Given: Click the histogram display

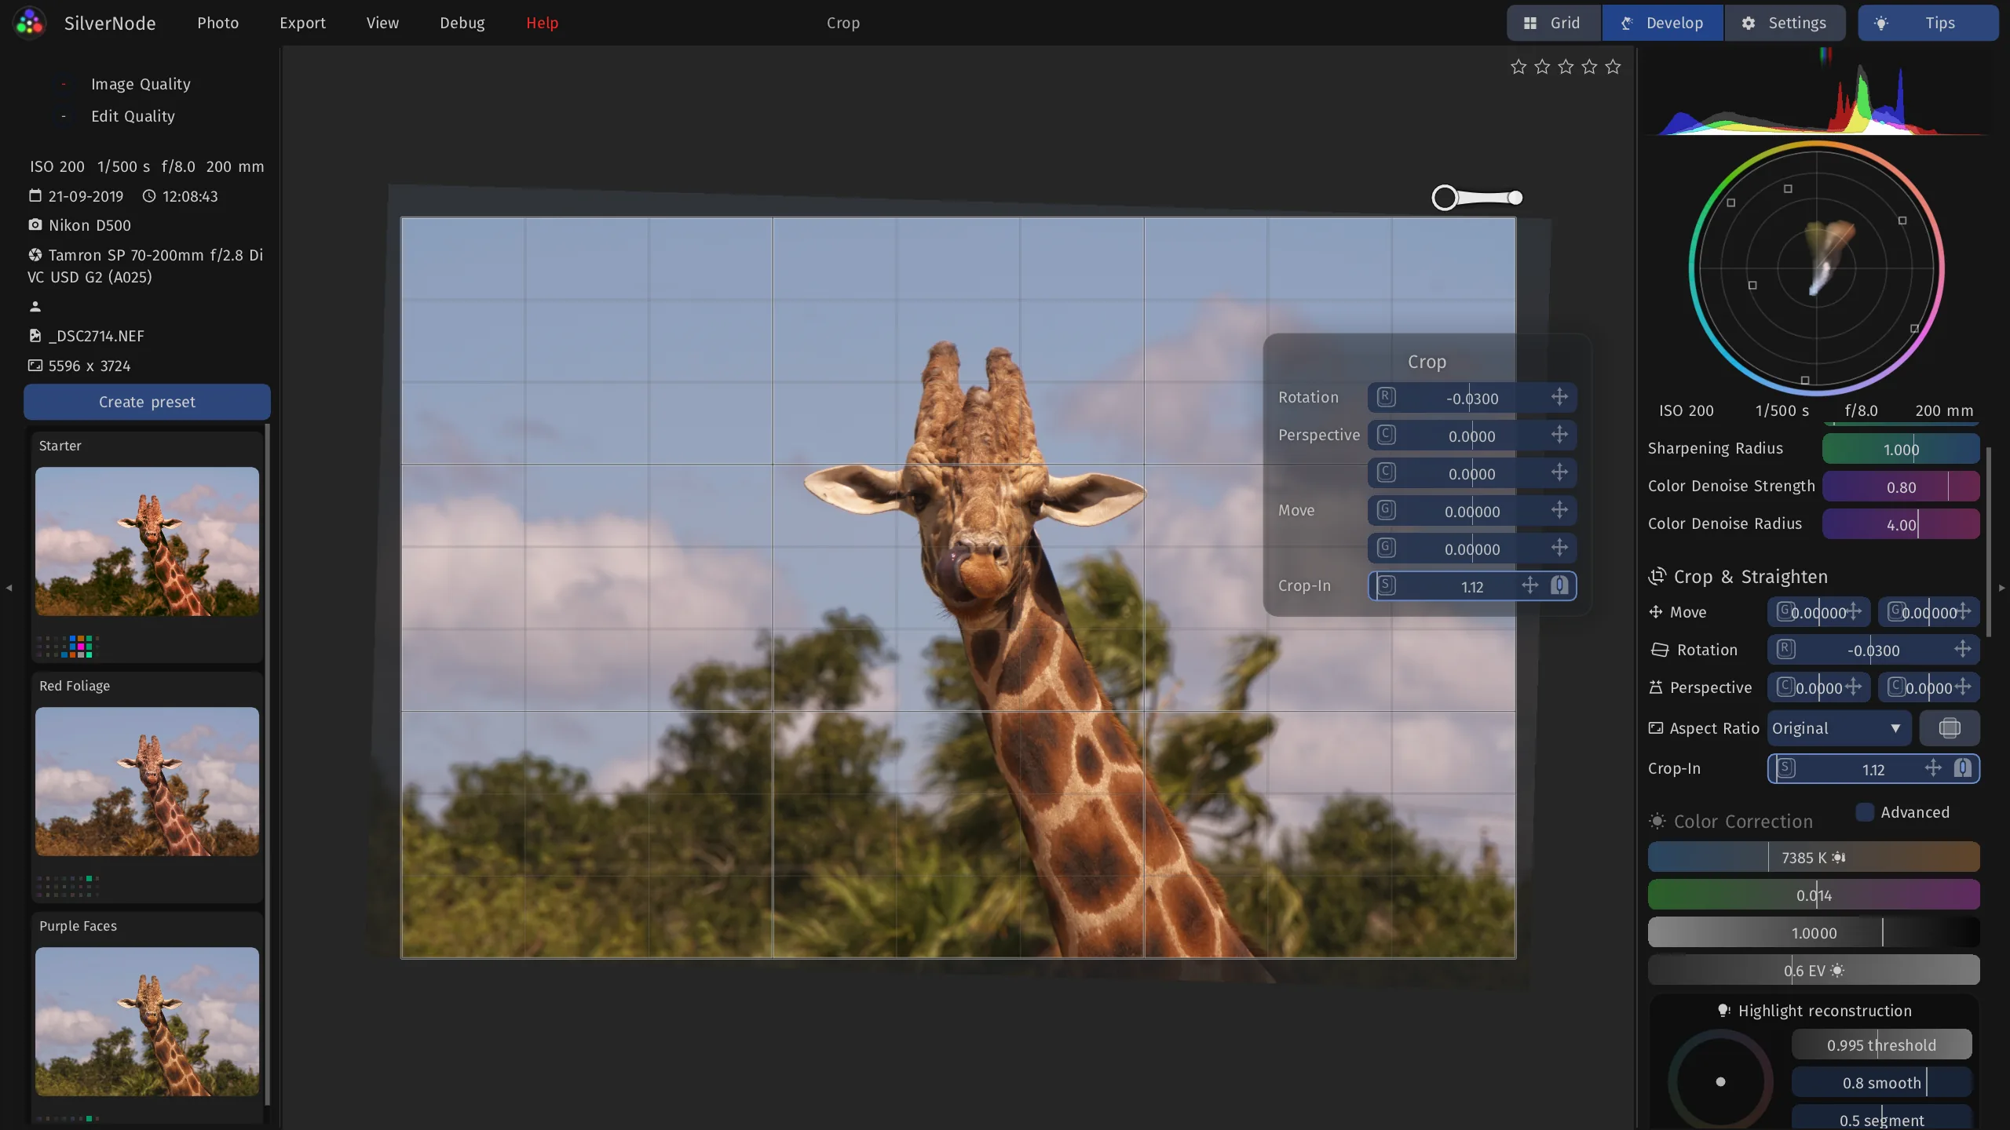Looking at the screenshot, I should click(1818, 93).
